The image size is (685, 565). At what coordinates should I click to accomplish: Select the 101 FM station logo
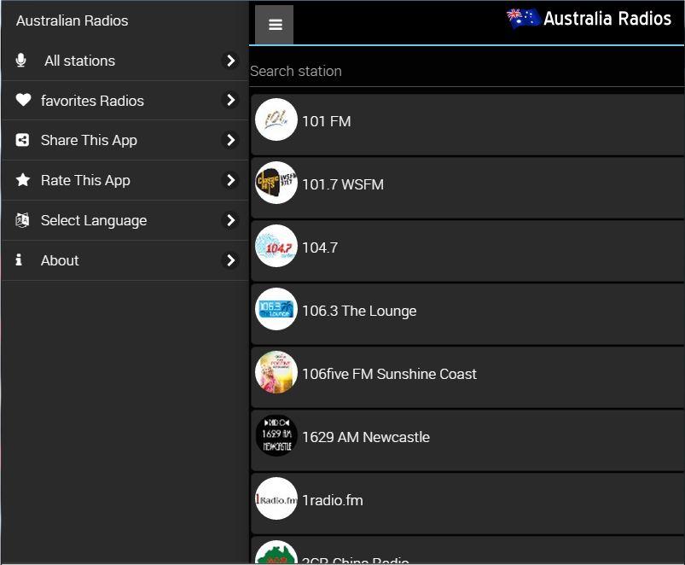(276, 119)
